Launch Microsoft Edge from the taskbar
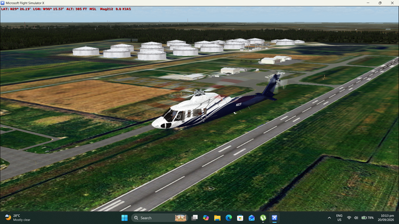Image resolution: width=399 pixels, height=224 pixels. 229,218
